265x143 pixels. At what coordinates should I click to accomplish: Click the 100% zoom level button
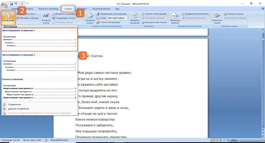tap(234, 140)
